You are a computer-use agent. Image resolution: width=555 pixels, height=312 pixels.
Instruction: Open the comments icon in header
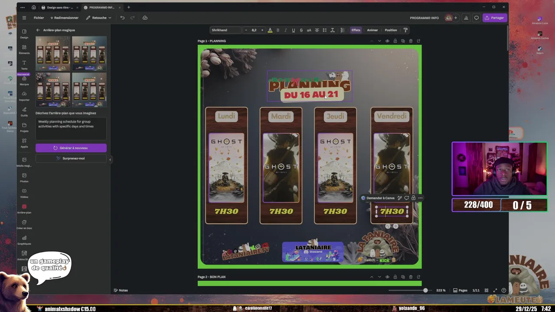(x=477, y=18)
